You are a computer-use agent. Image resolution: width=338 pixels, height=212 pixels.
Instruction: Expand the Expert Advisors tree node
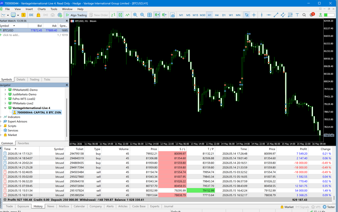(x=1, y=121)
